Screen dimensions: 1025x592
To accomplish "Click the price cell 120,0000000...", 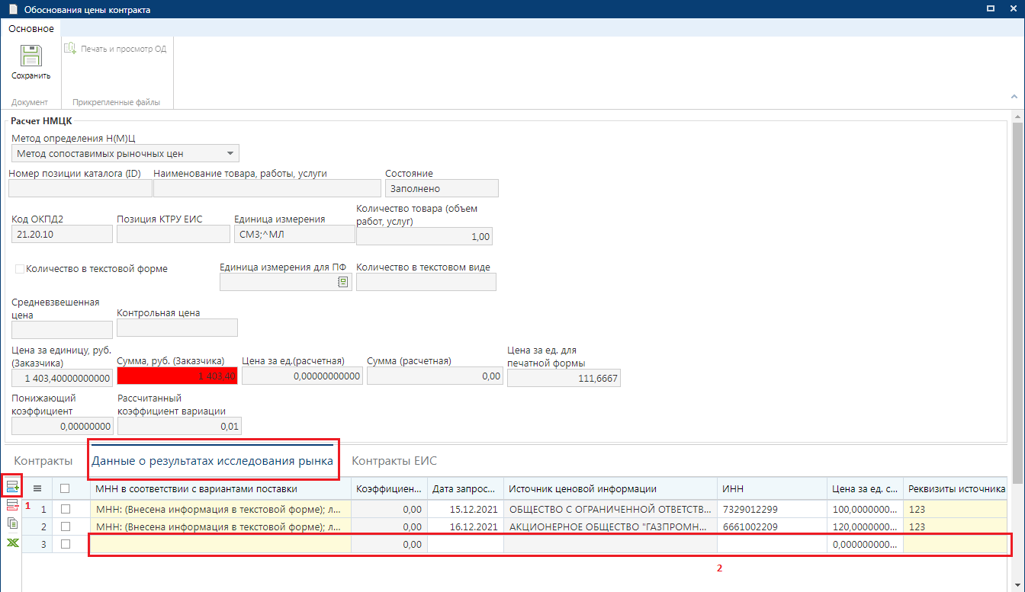I will [865, 526].
